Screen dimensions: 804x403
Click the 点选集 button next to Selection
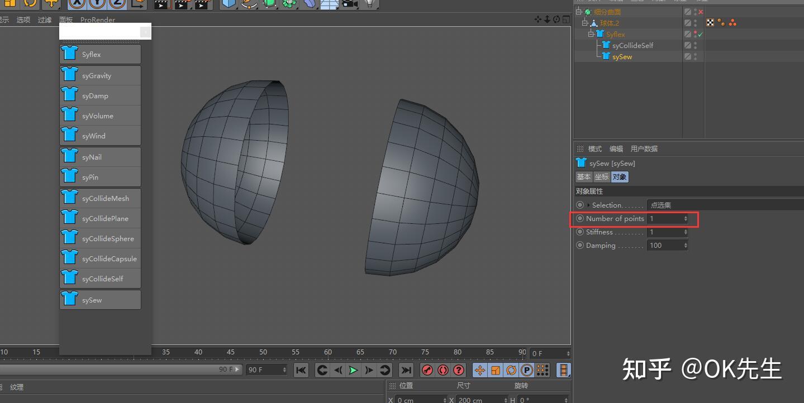pos(660,205)
